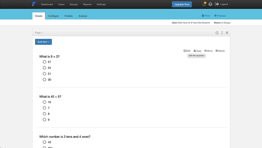Click the Upgrade Now button
Screen dimensions: 262x148
(182, 4)
